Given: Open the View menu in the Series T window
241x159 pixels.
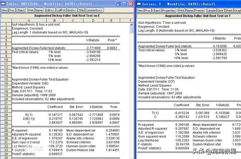Looking at the screenshot, I should (x=140, y=10).
